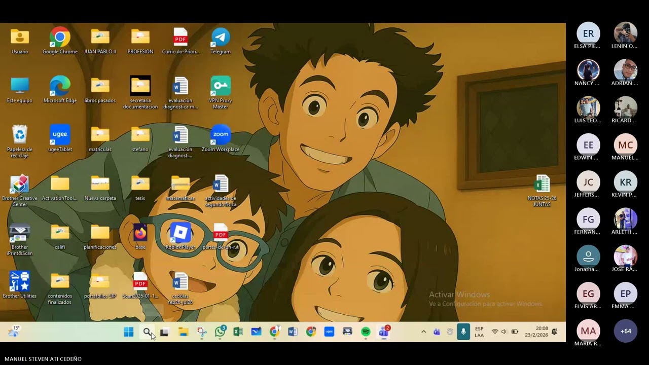Open the Telegram desktop shortcut
Screen dimensions: 649x365
tap(221, 41)
